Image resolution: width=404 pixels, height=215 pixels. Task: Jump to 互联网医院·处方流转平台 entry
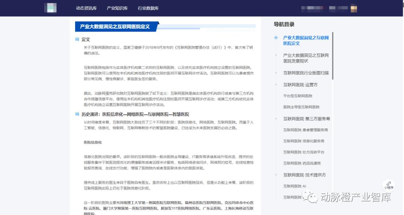click(x=304, y=152)
